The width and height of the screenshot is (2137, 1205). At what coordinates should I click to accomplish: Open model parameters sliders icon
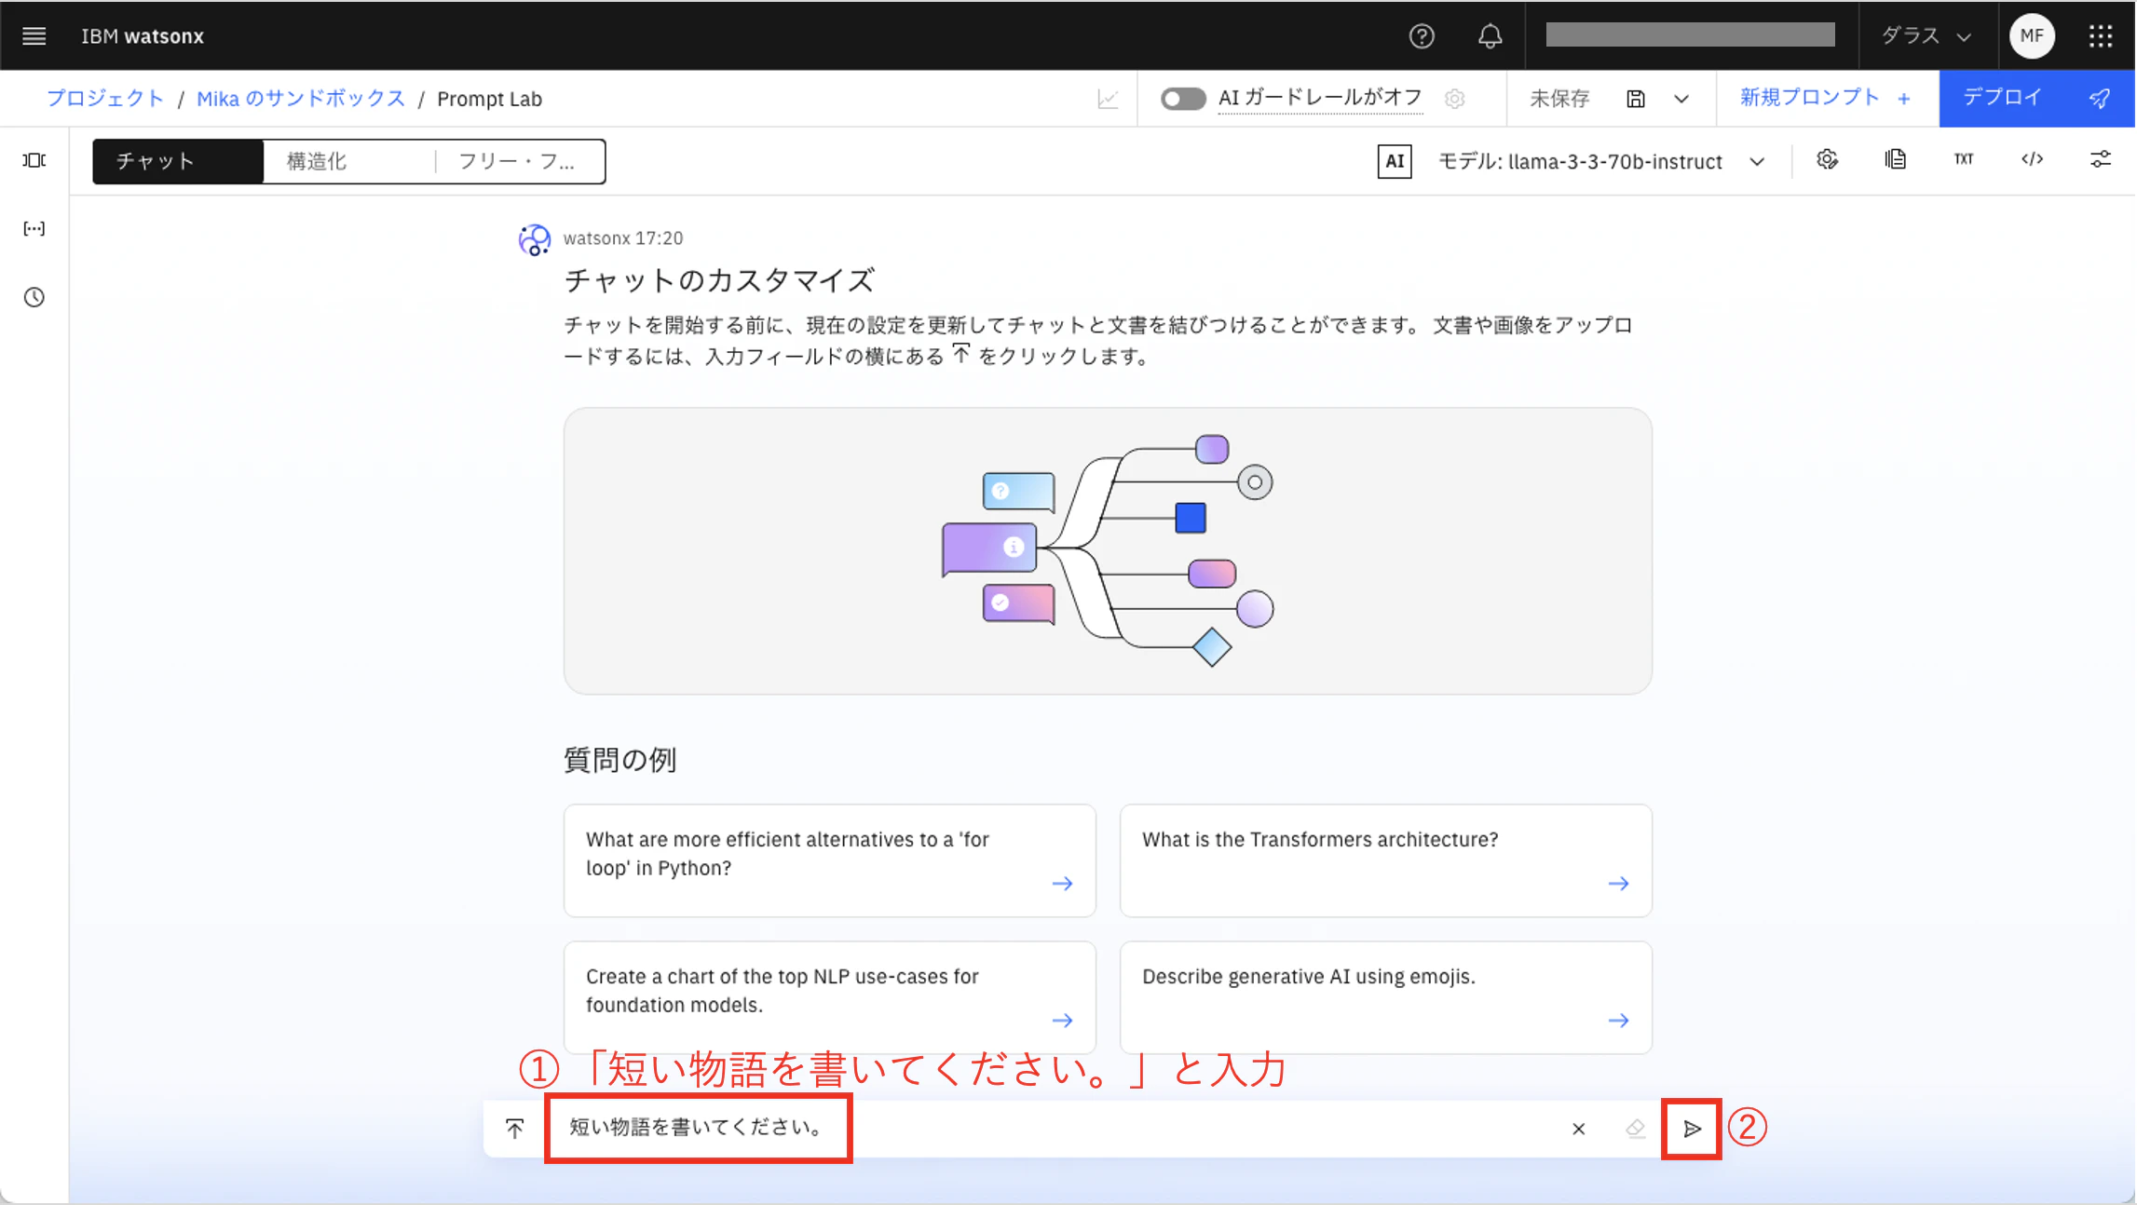point(2100,159)
